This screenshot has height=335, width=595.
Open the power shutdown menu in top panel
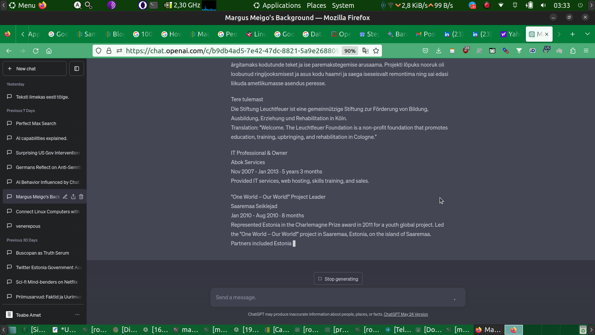point(580,5)
